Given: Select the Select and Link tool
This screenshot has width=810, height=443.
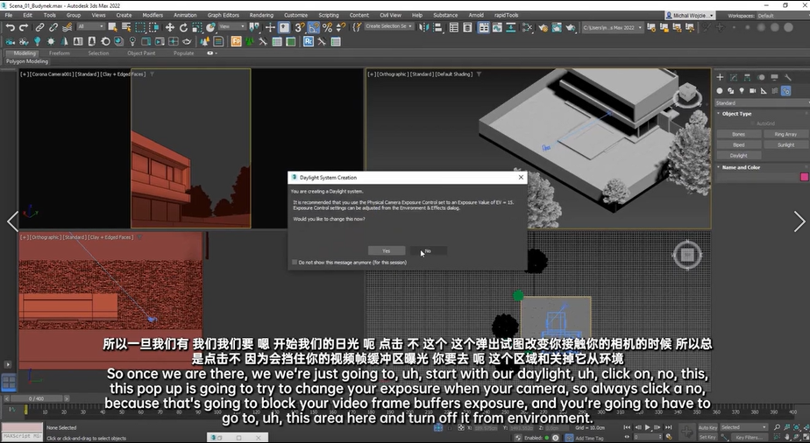Looking at the screenshot, I should click(x=39, y=27).
